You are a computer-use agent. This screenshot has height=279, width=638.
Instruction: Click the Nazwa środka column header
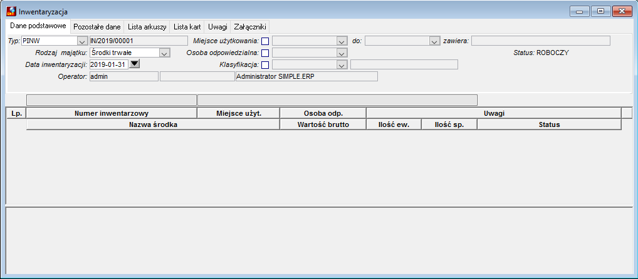[153, 124]
